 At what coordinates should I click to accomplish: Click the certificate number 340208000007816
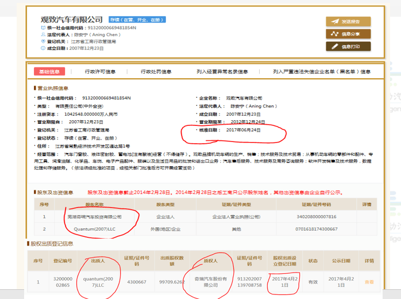click(317, 217)
